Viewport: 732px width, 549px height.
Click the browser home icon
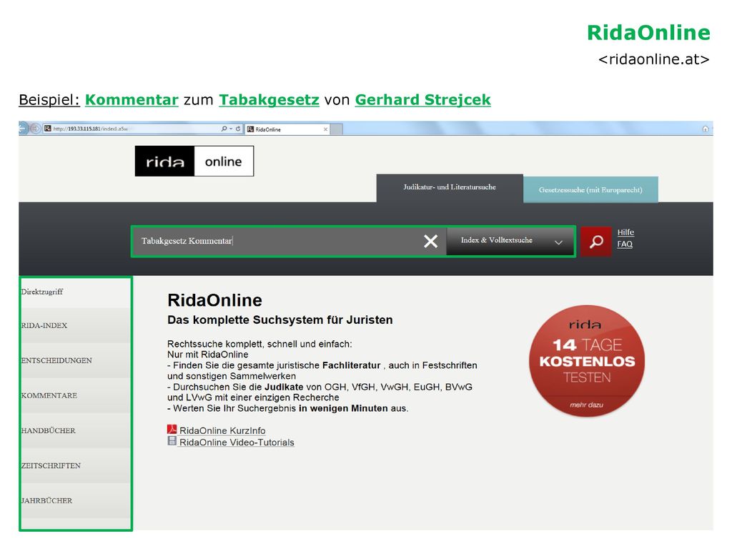[x=706, y=129]
